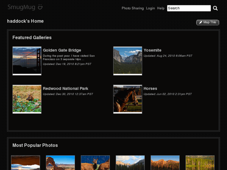Image resolution: width=227 pixels, height=170 pixels.
Task: Open the forest lake reflection popular photo
Action: [200, 163]
